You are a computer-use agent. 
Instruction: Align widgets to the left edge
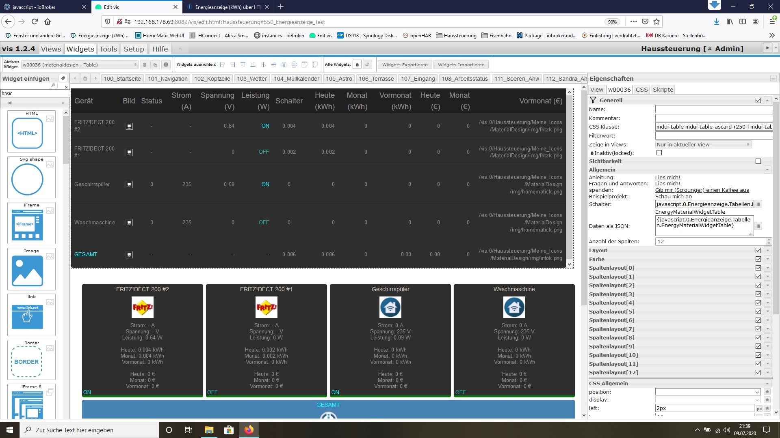click(222, 64)
